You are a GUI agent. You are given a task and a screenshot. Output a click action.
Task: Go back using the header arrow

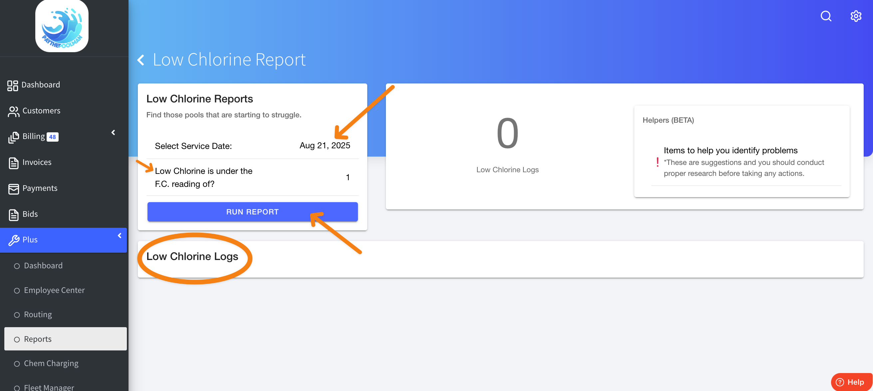point(141,60)
